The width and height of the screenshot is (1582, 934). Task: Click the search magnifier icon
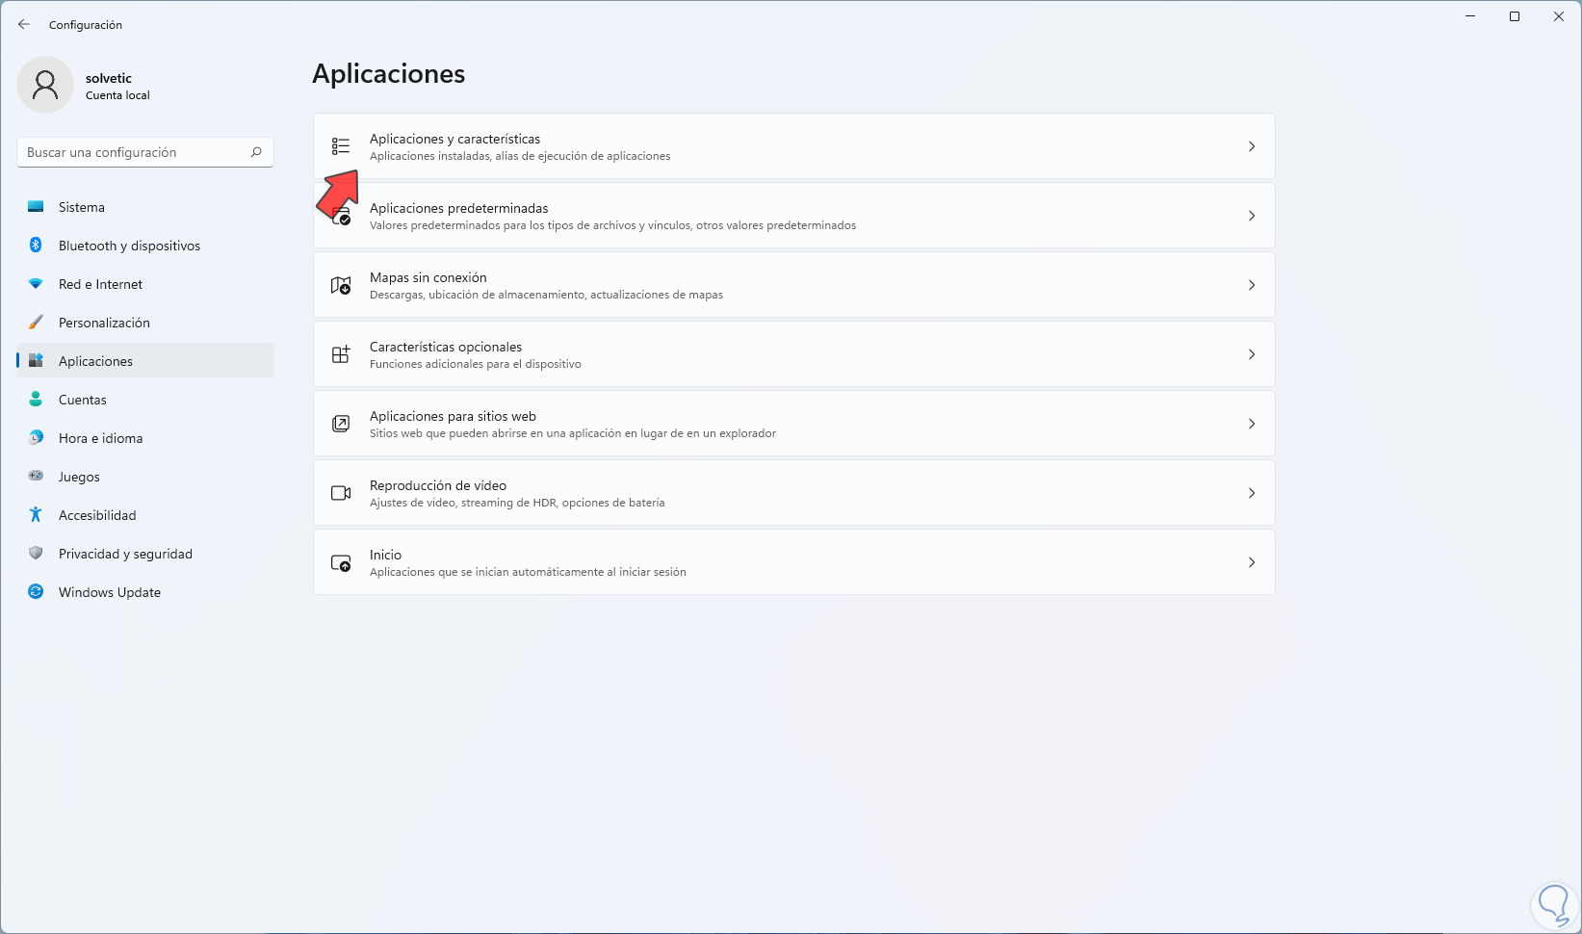coord(256,152)
